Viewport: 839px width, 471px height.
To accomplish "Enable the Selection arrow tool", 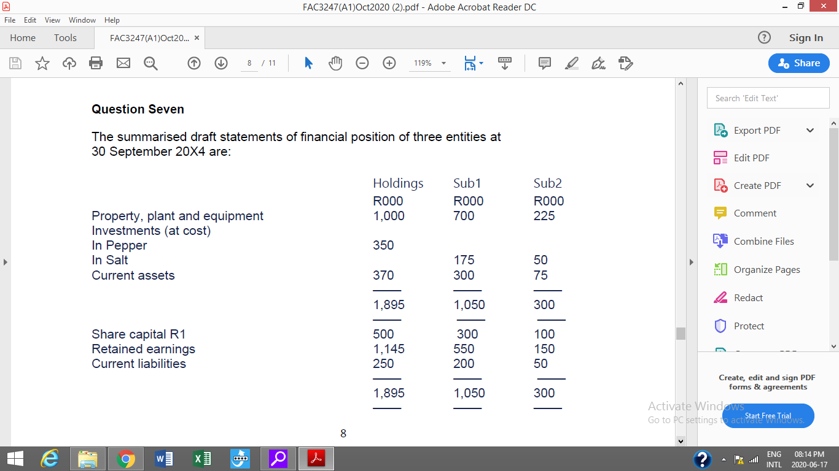I will [308, 63].
